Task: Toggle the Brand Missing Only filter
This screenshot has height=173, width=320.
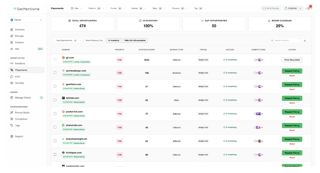Action: click(94, 40)
